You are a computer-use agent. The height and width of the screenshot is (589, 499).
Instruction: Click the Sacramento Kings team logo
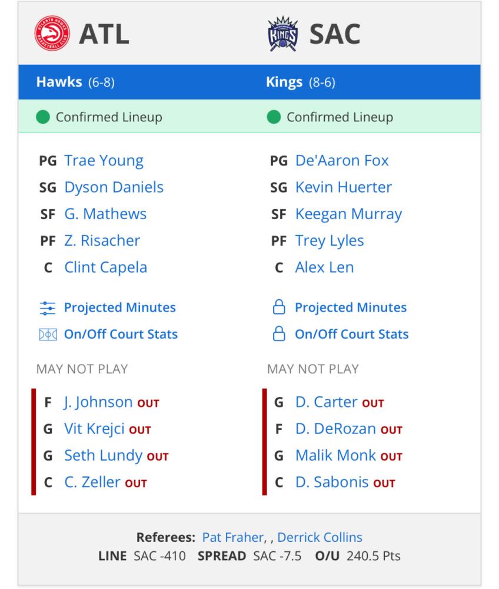pyautogui.click(x=283, y=34)
